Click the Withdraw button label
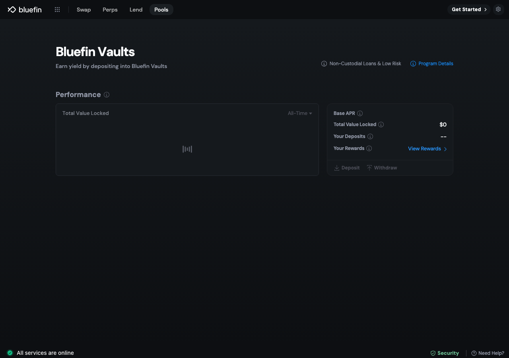The height and width of the screenshot is (358, 509). (x=386, y=168)
